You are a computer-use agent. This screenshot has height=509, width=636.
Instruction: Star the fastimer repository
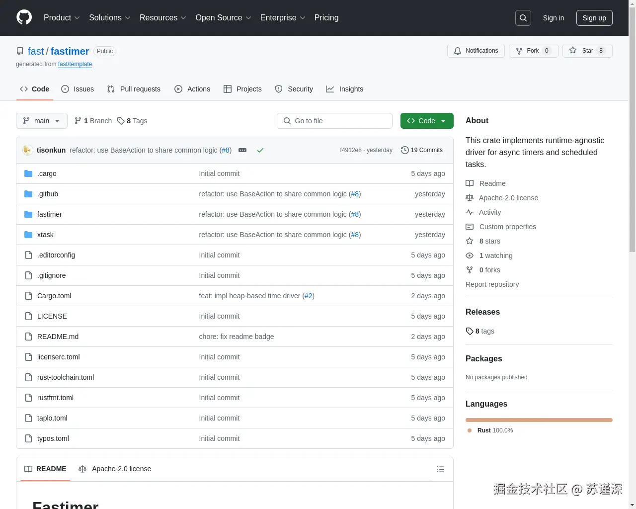(587, 50)
